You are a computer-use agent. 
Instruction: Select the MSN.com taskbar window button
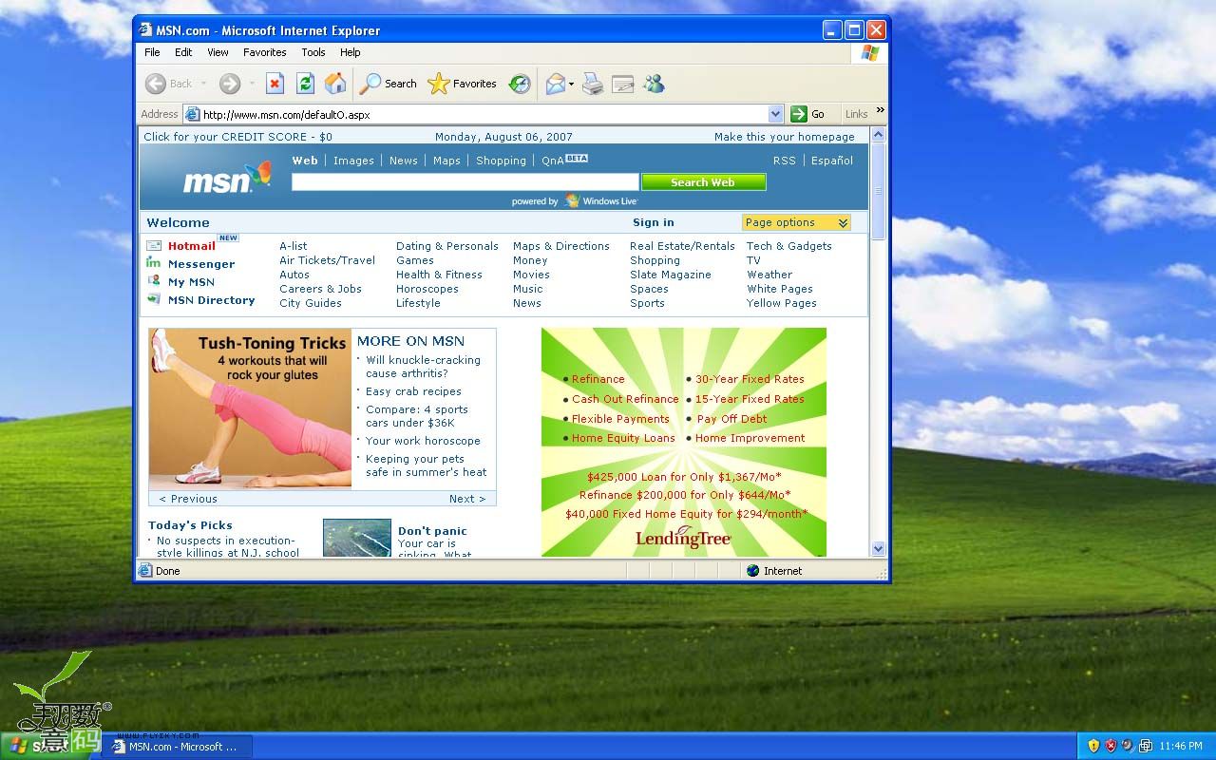177,747
